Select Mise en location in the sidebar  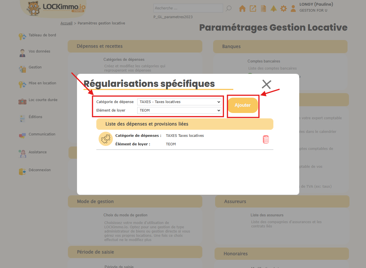(42, 83)
